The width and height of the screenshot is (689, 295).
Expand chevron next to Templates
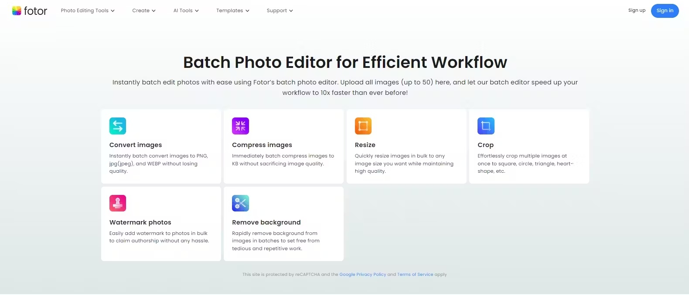coord(247,11)
